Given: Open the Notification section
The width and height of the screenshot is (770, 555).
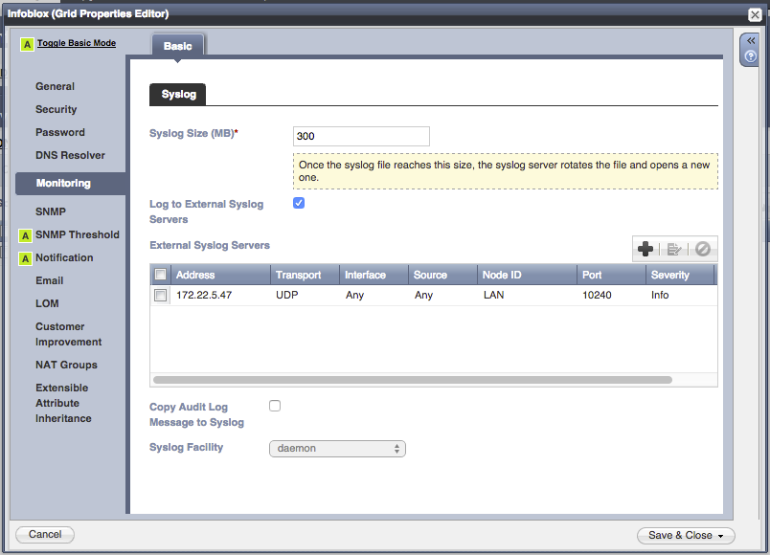Looking at the screenshot, I should point(64,257).
